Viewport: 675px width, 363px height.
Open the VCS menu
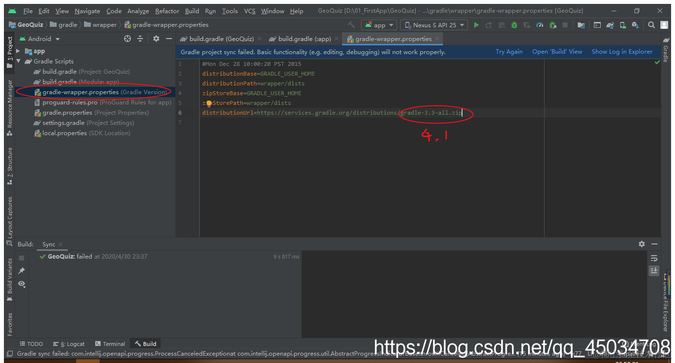pos(250,11)
